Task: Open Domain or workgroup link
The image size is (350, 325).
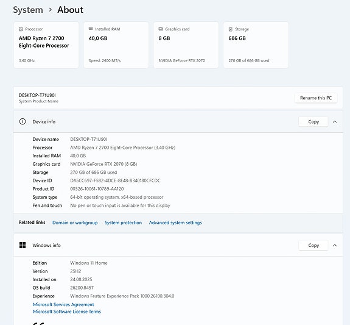Action: click(75, 223)
